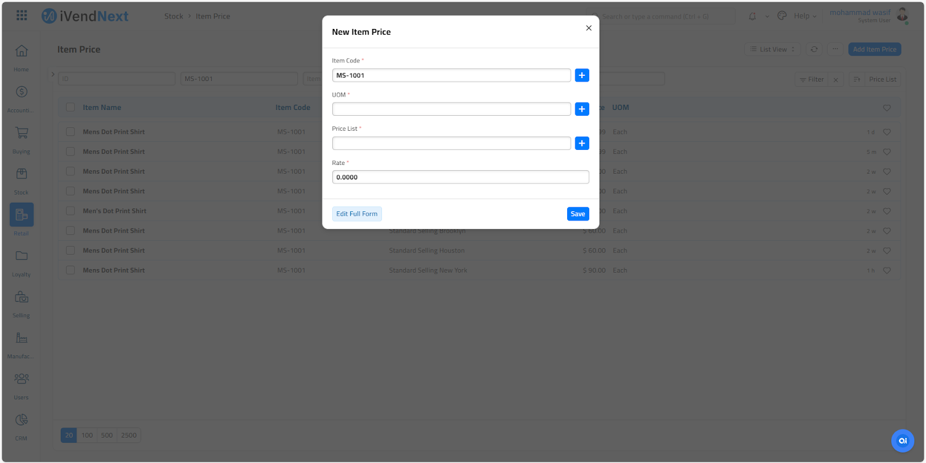Click plus button next to UOM field

582,109
